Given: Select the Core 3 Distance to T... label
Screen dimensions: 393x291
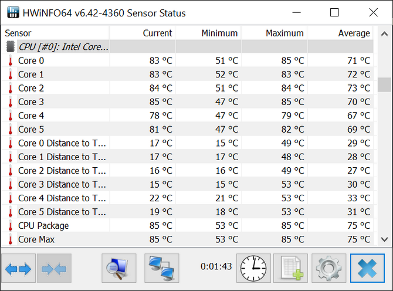Looking at the screenshot, I should pyautogui.click(x=62, y=184).
